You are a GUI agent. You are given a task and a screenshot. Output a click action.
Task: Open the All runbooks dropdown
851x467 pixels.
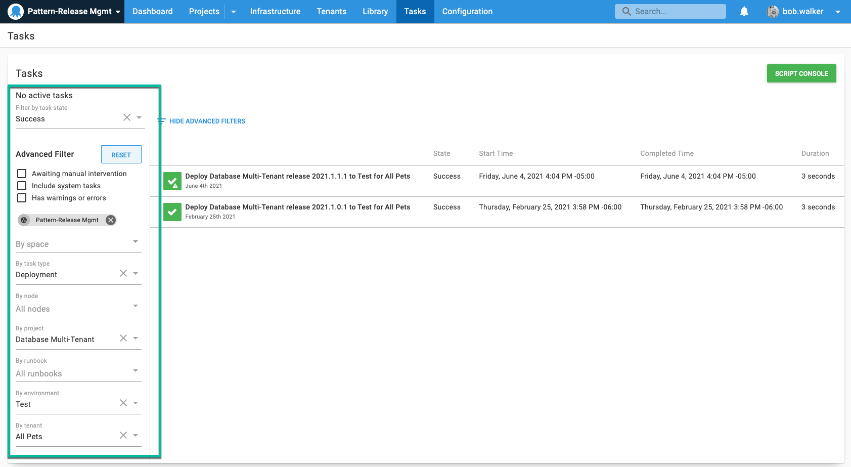click(x=135, y=370)
